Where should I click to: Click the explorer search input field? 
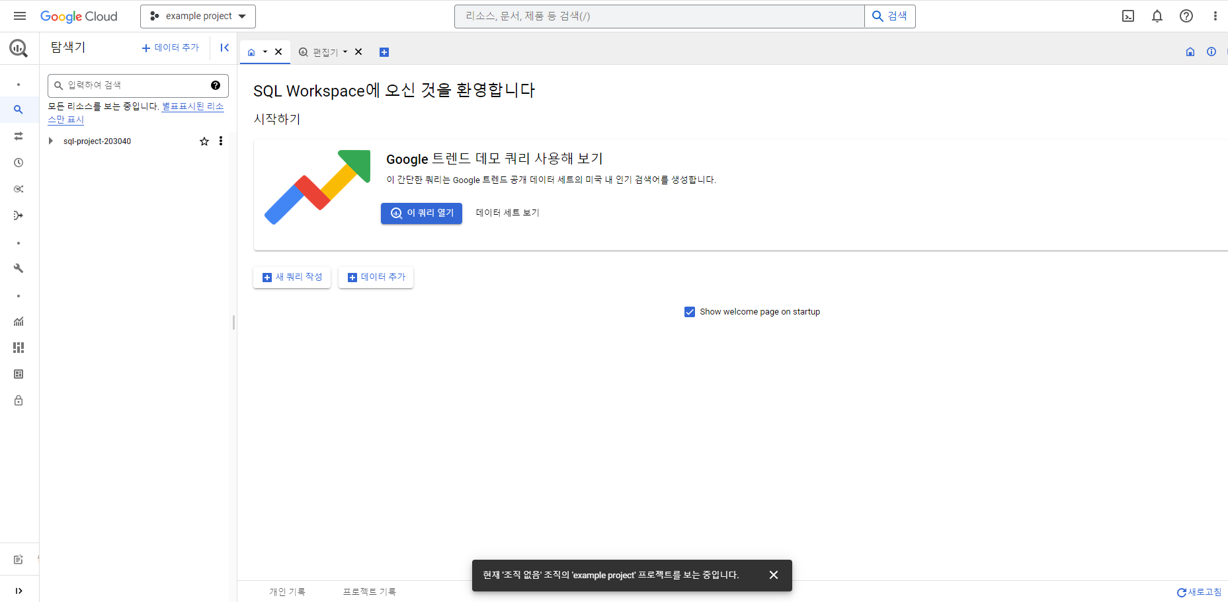point(138,85)
